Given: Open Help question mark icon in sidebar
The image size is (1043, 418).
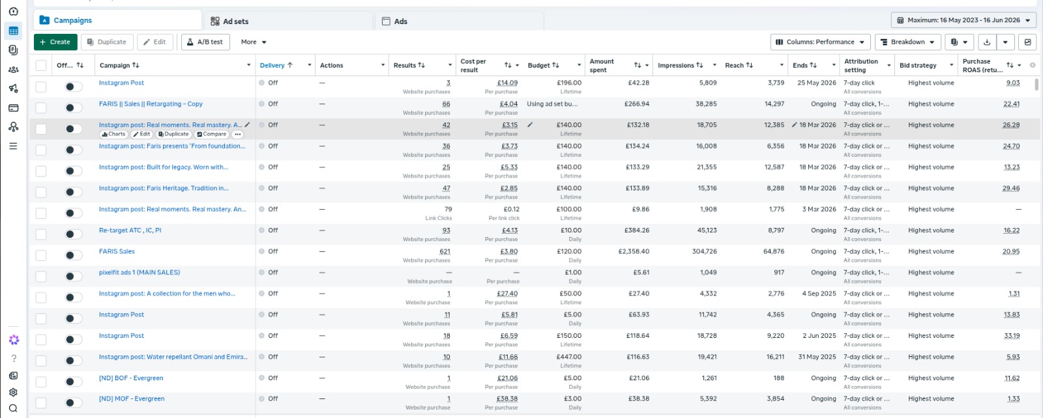Looking at the screenshot, I should 14,358.
